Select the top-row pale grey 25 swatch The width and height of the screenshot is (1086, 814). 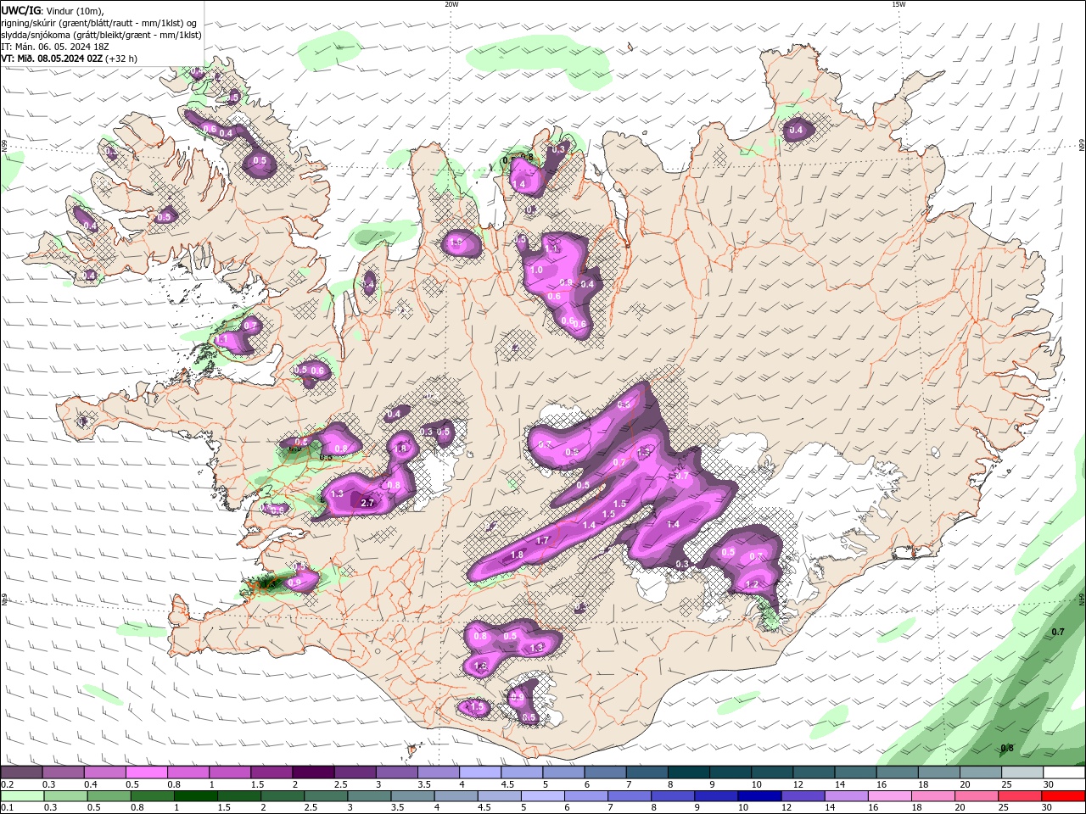(x=1022, y=772)
